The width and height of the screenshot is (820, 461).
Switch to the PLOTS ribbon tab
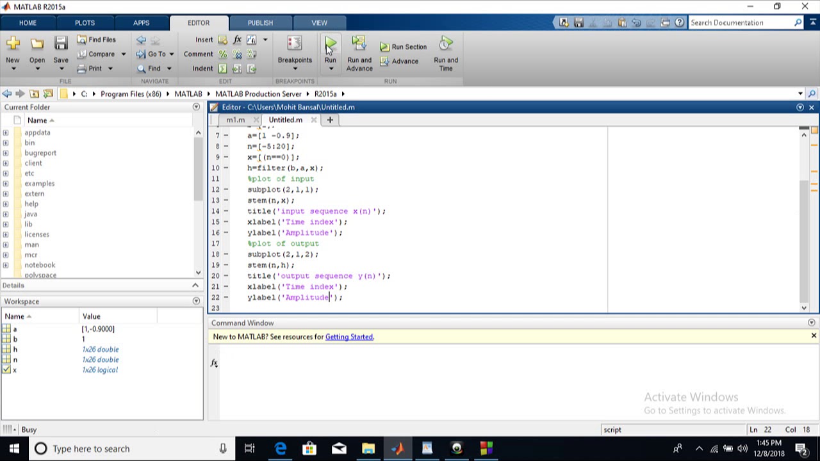click(x=85, y=23)
